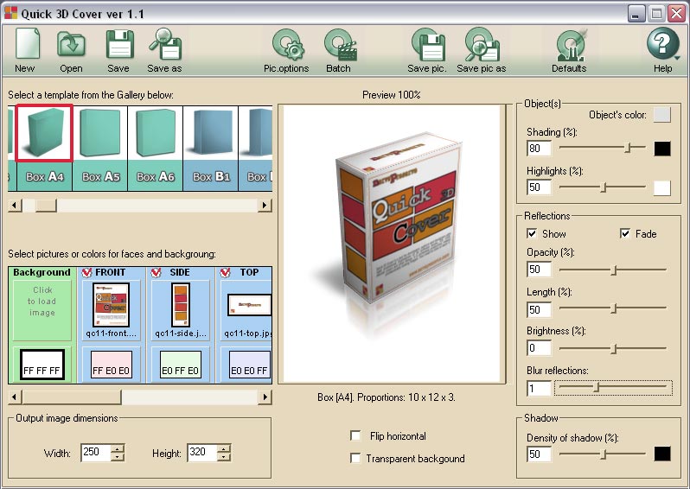The height and width of the screenshot is (489, 690).
Task: Click the Brightness slider handle
Action: pyautogui.click(x=614, y=349)
